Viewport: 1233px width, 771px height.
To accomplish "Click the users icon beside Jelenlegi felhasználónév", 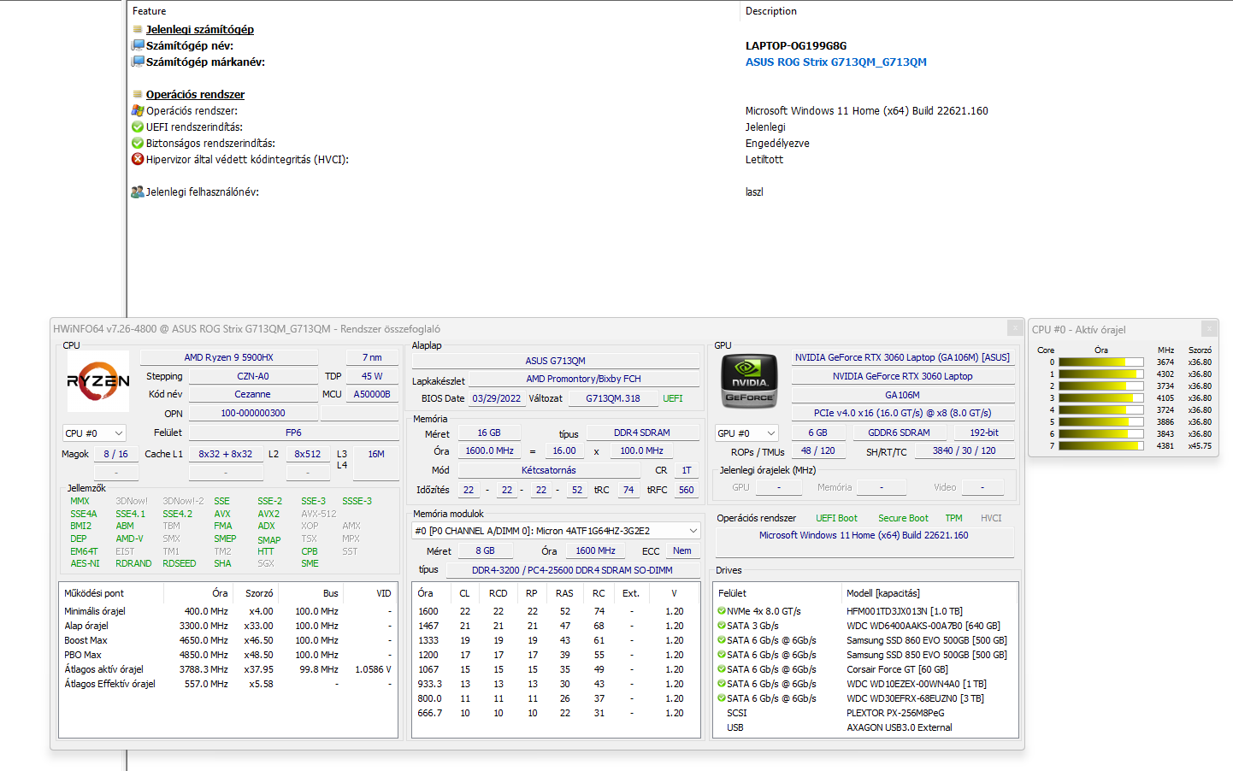I will [x=138, y=191].
